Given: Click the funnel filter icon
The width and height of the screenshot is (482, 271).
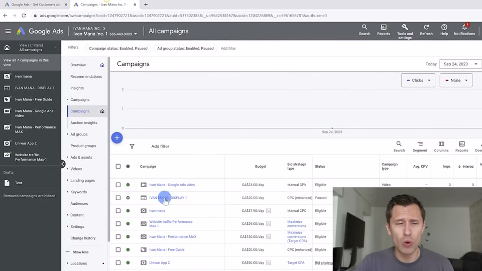Looking at the screenshot, I should click(x=132, y=146).
